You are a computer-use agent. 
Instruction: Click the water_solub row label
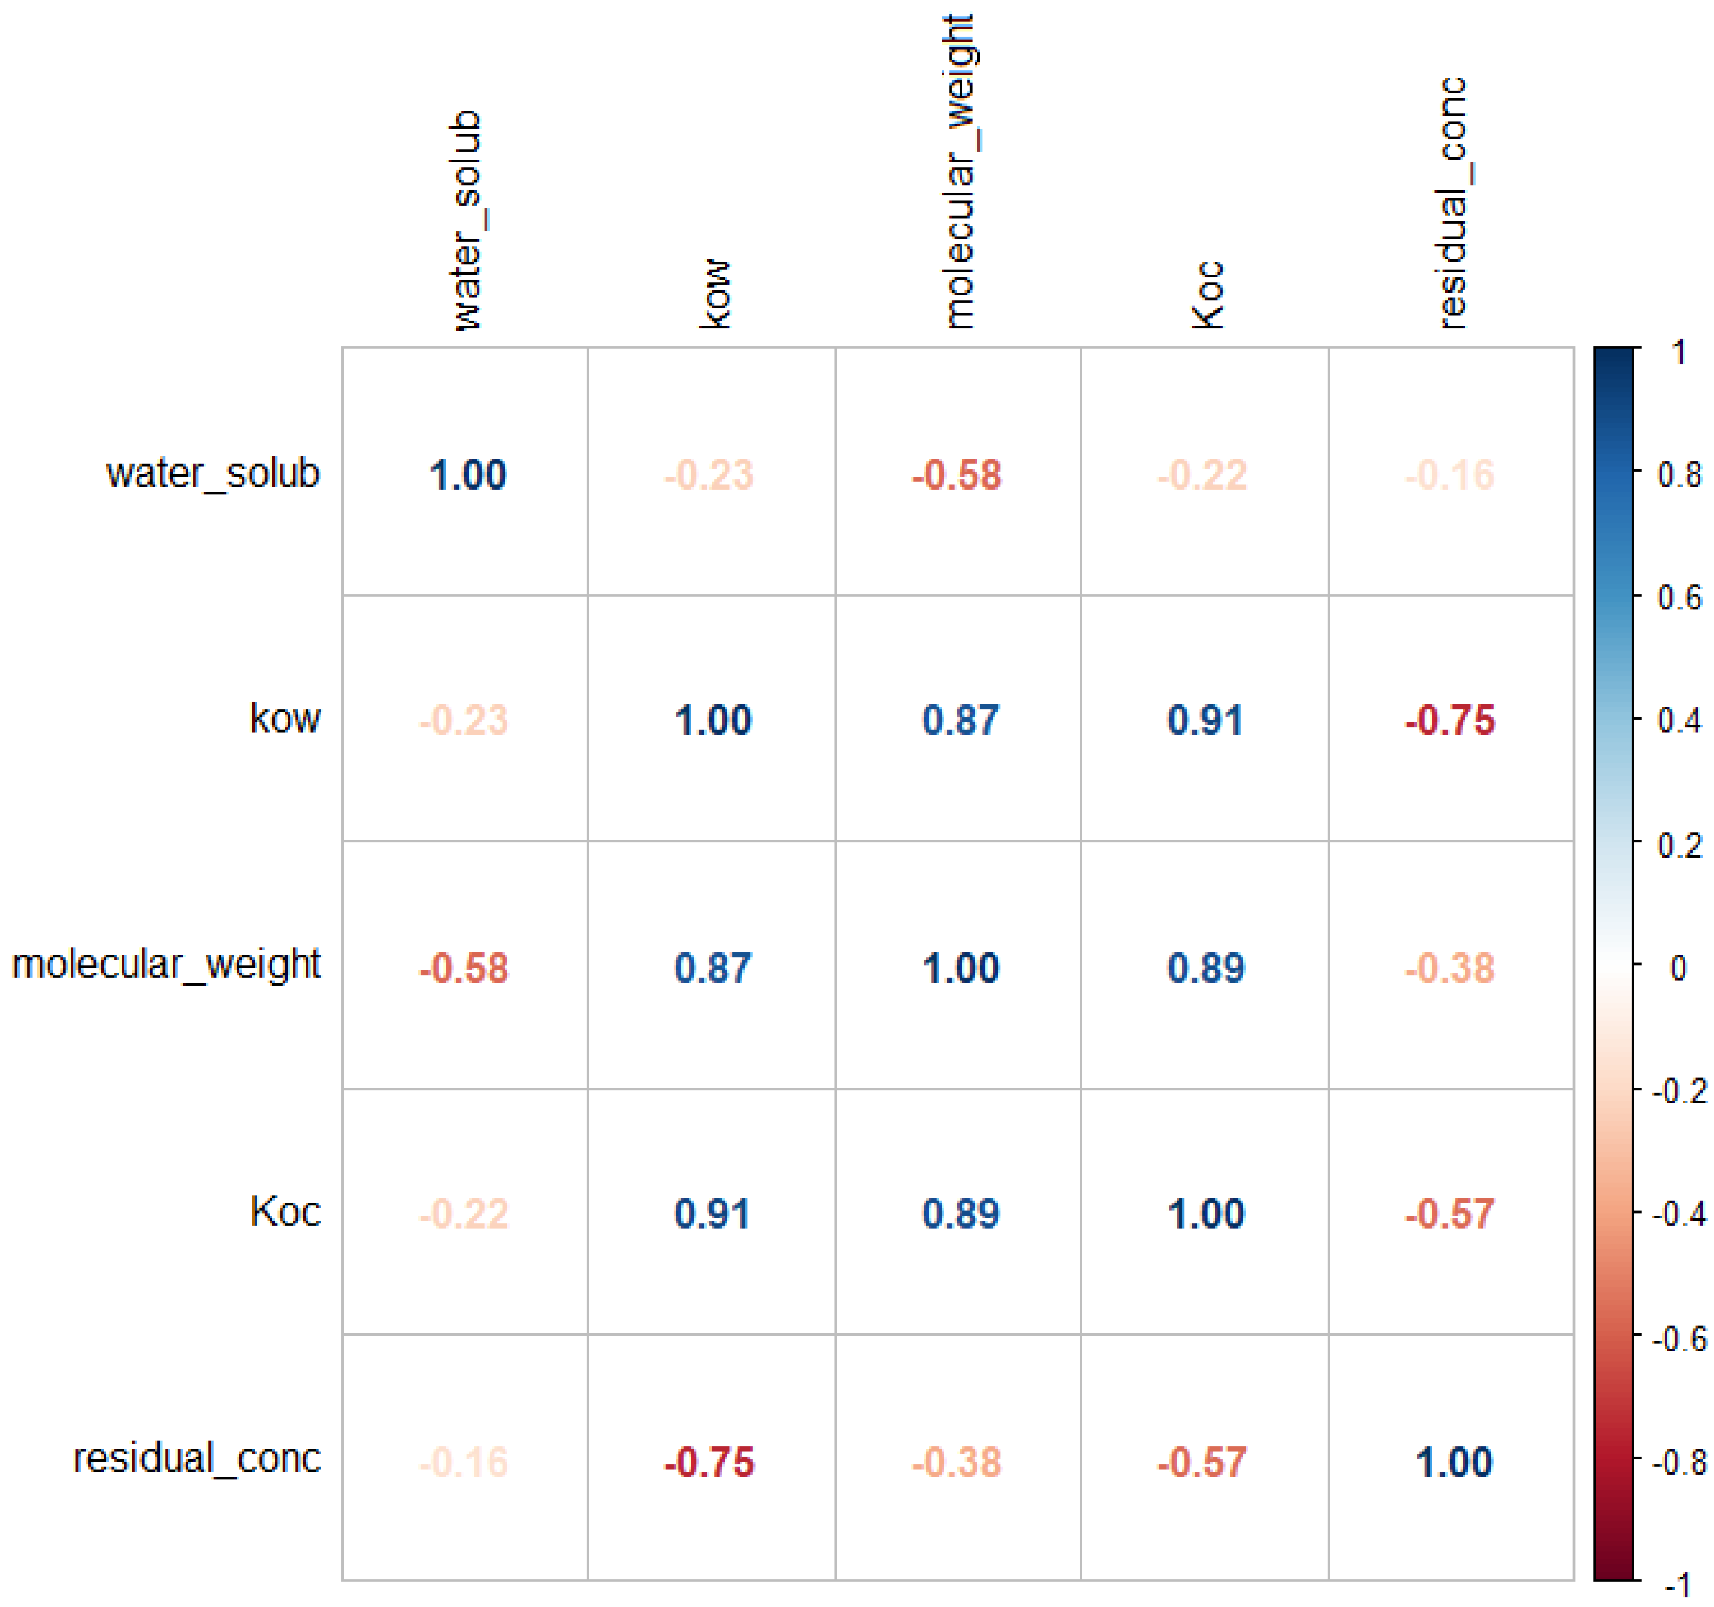tap(213, 474)
